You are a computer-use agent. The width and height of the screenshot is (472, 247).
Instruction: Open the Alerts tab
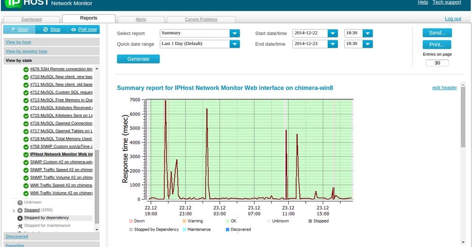[141, 19]
